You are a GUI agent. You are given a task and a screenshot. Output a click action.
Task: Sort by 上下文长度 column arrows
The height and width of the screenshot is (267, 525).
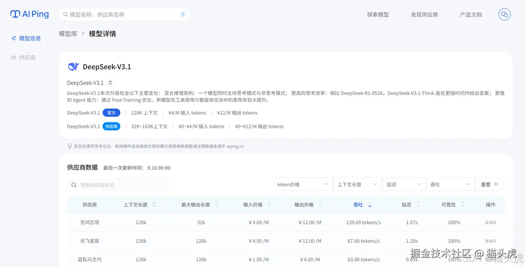click(154, 205)
